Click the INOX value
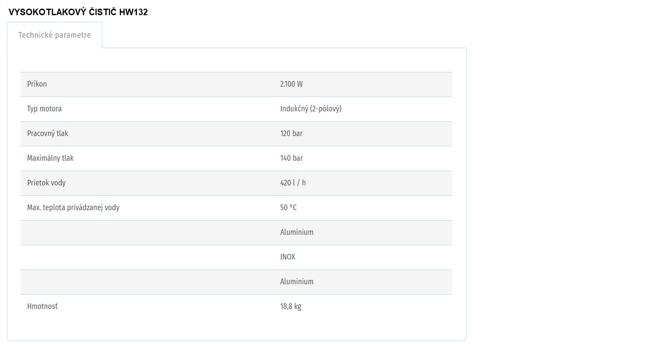655x344 pixels. [288, 257]
